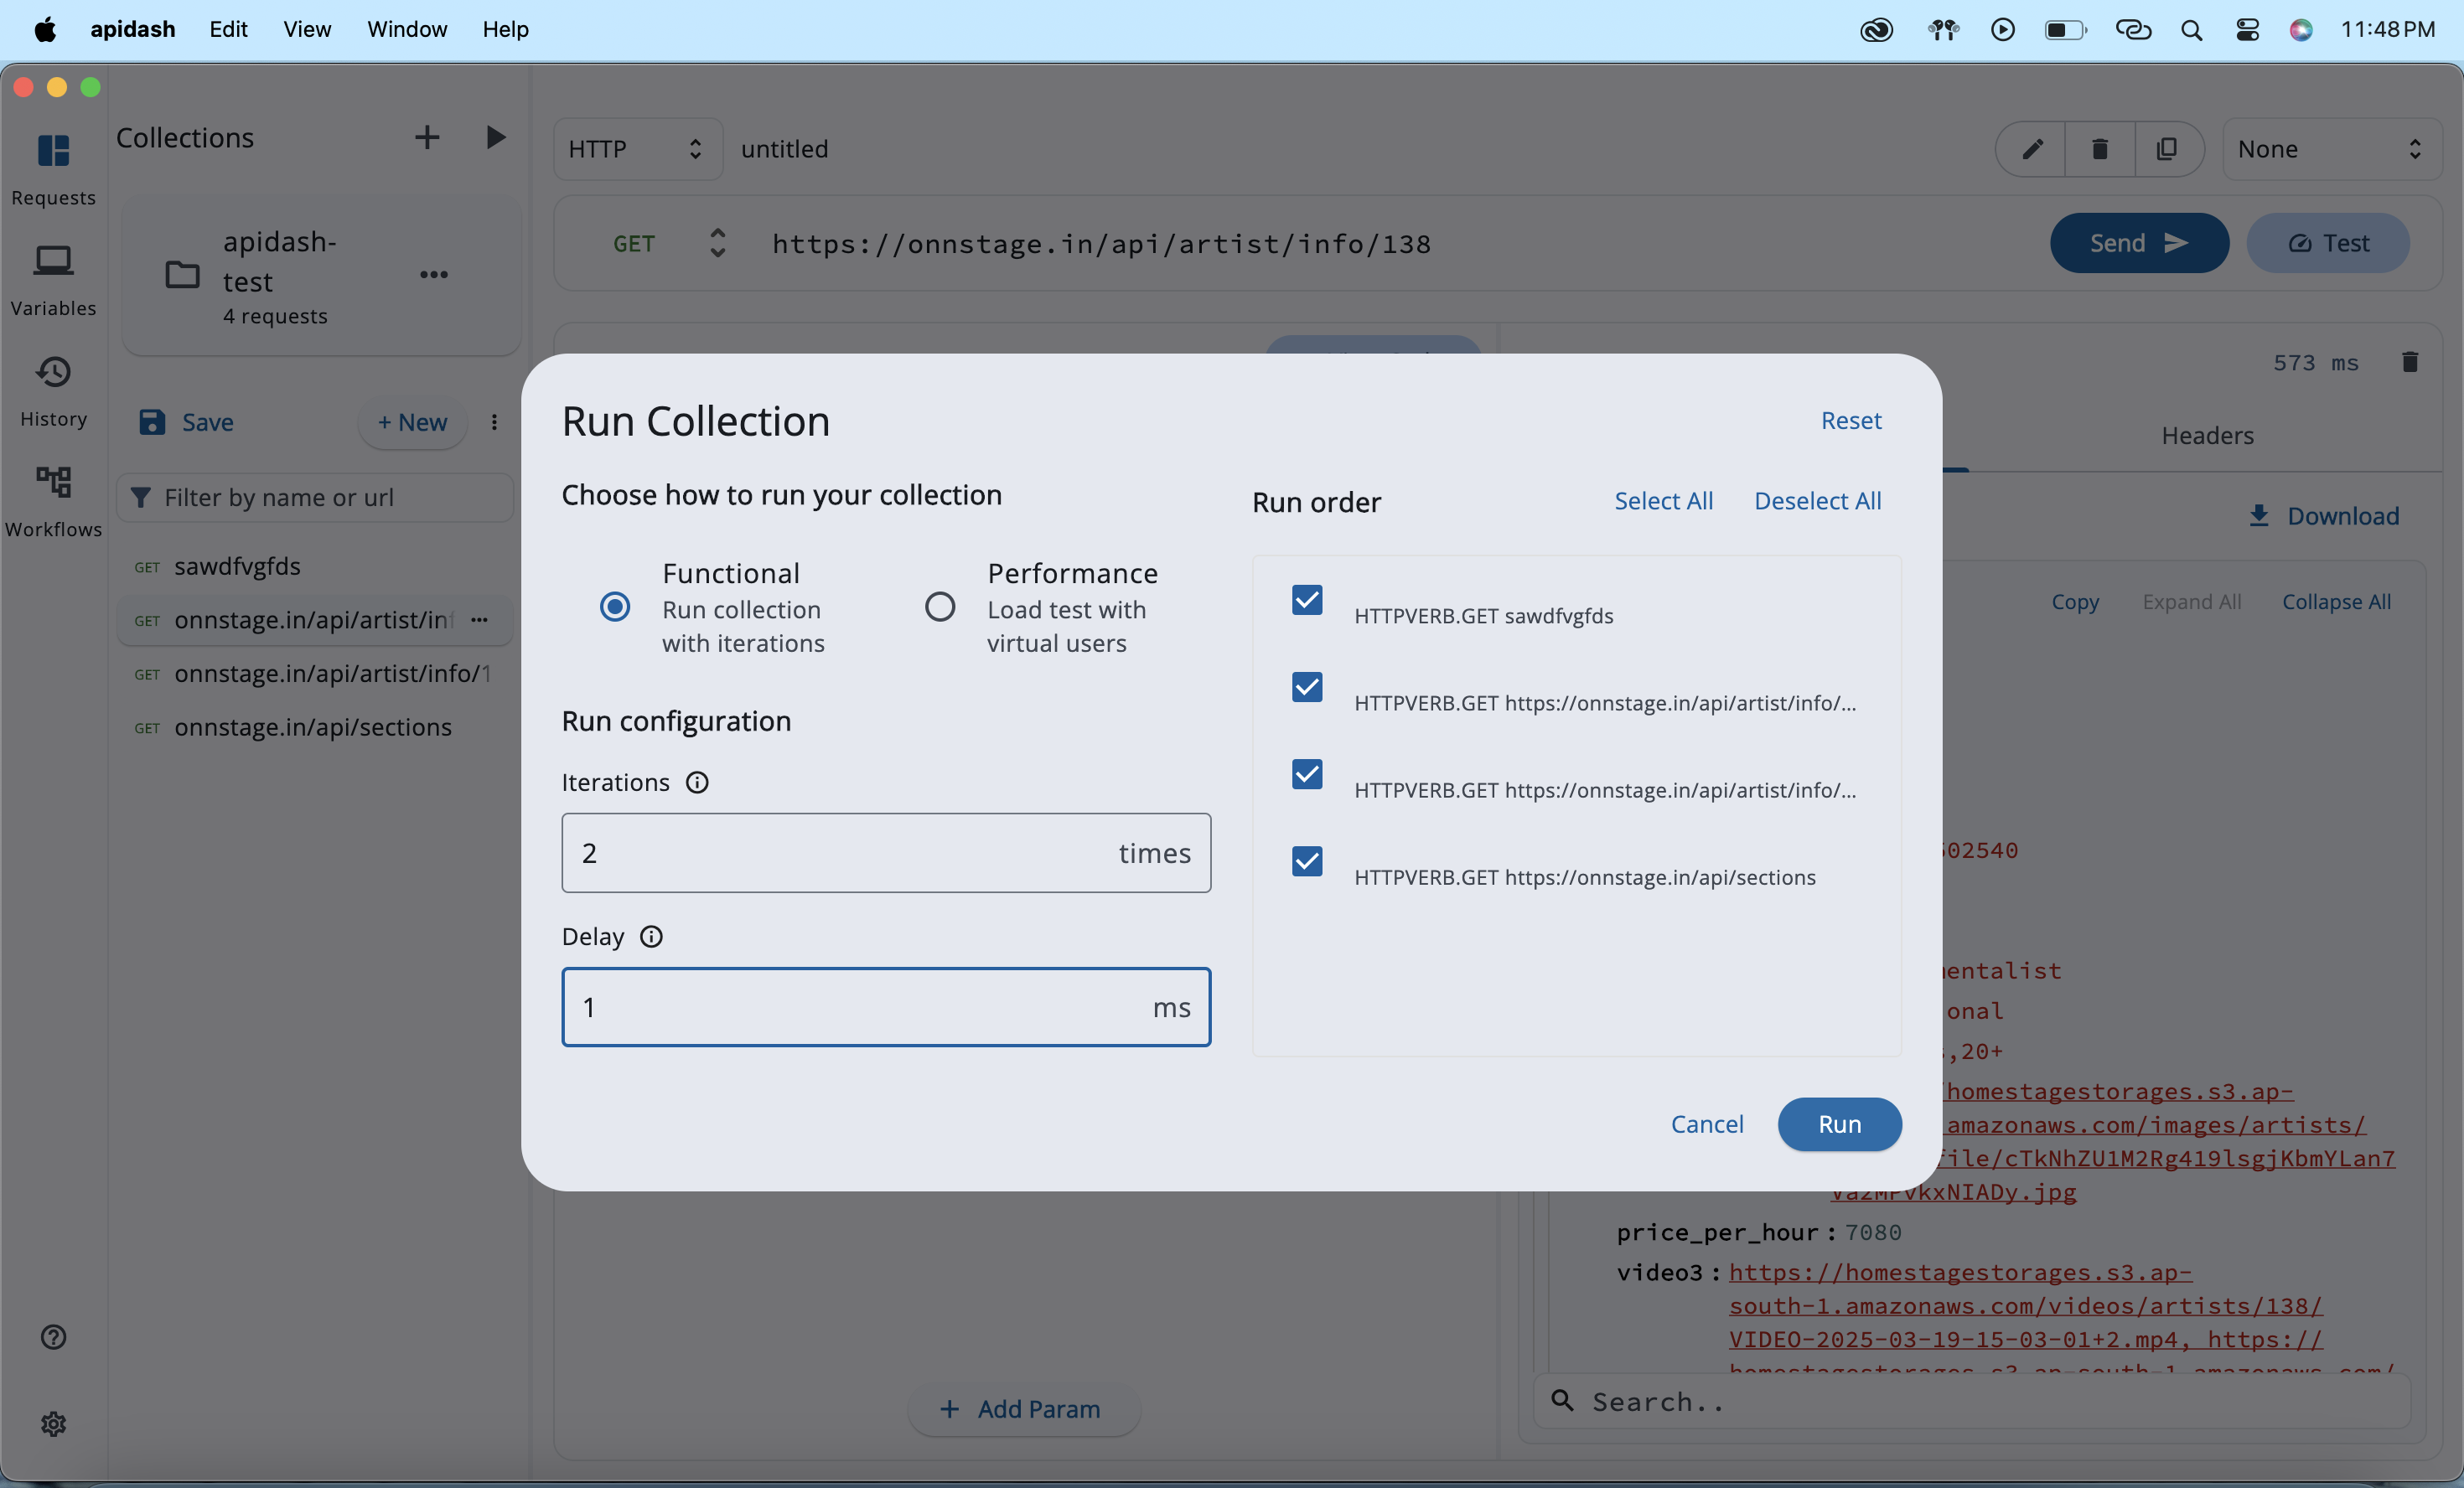Click the Delay info icon

click(651, 936)
